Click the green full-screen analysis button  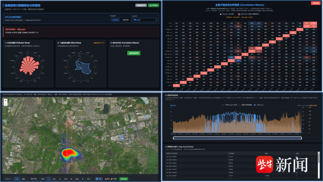tap(134, 53)
